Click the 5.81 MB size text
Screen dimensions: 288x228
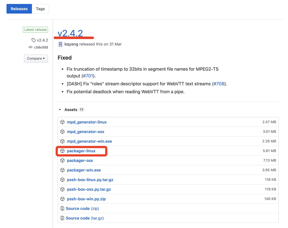click(269, 151)
